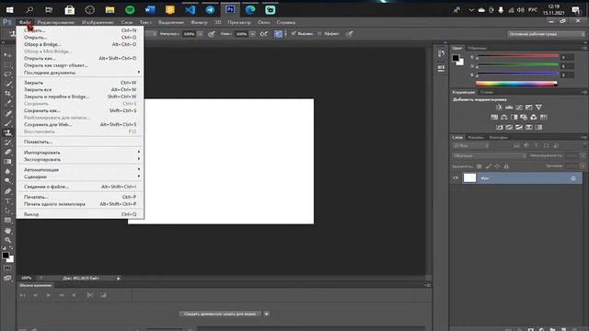The width and height of the screenshot is (589, 331).
Task: Choose Save As… from File menu
Action: (80, 110)
